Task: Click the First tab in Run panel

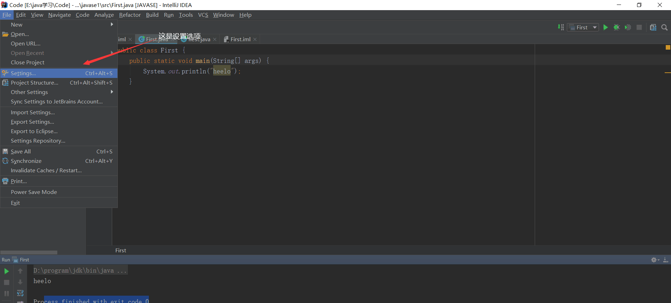Action: [x=21, y=260]
